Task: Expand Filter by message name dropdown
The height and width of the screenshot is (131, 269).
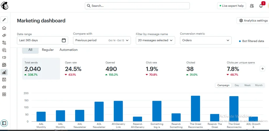Action: pyautogui.click(x=155, y=40)
